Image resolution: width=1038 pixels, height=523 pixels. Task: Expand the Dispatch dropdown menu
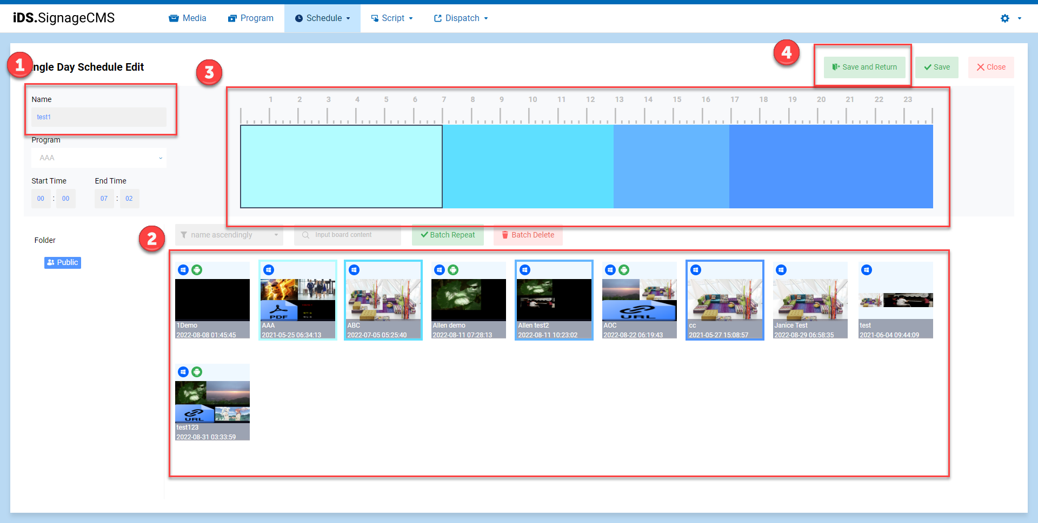[x=461, y=18]
